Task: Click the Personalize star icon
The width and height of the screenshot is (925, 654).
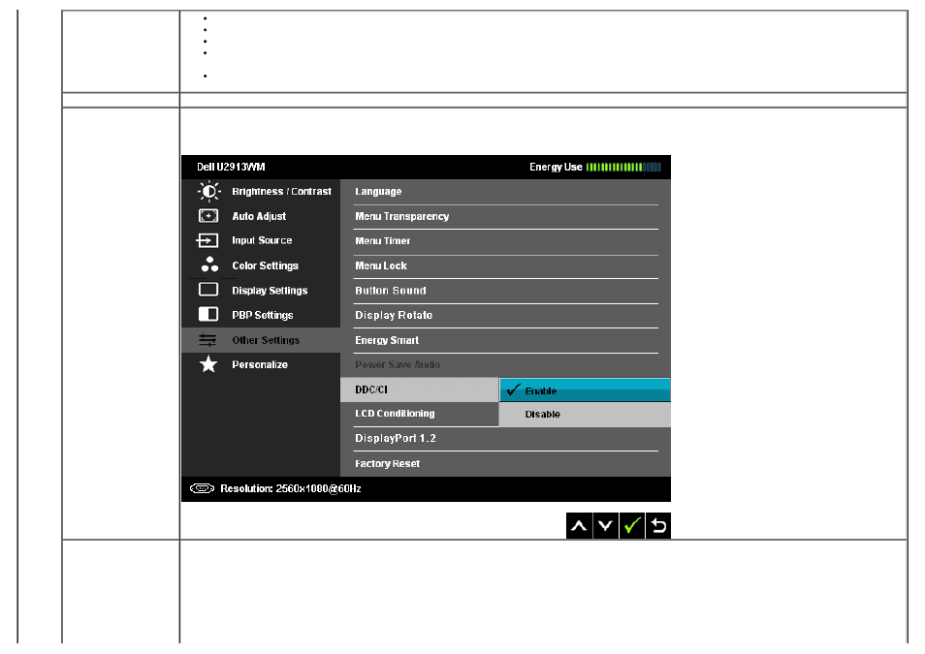Action: coord(208,364)
